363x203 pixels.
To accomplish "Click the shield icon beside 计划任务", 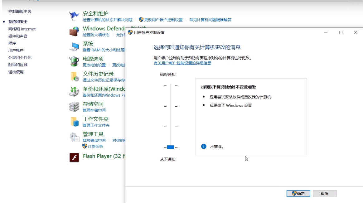I will click(x=85, y=146).
